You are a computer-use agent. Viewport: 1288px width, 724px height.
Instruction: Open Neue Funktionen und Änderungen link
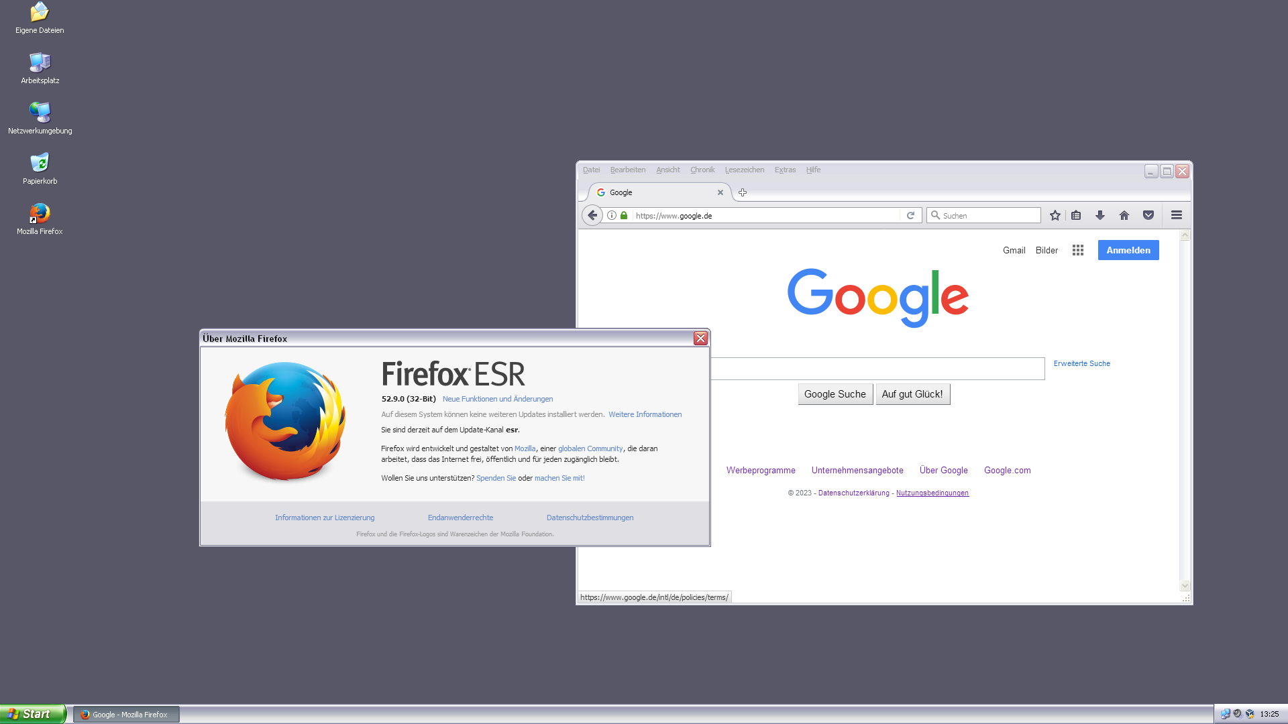click(498, 399)
